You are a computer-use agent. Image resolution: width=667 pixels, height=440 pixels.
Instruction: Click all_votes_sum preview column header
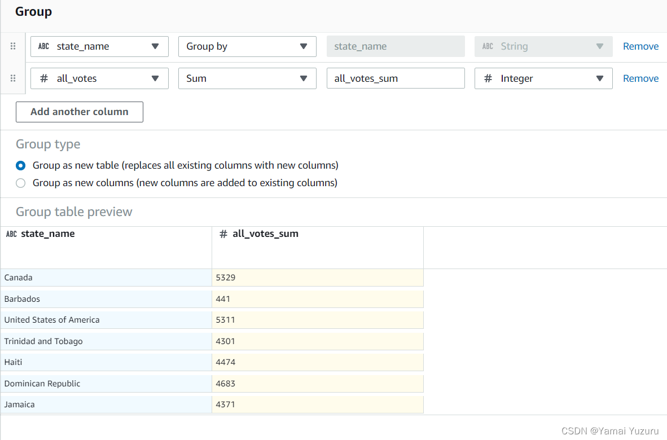[x=318, y=248]
